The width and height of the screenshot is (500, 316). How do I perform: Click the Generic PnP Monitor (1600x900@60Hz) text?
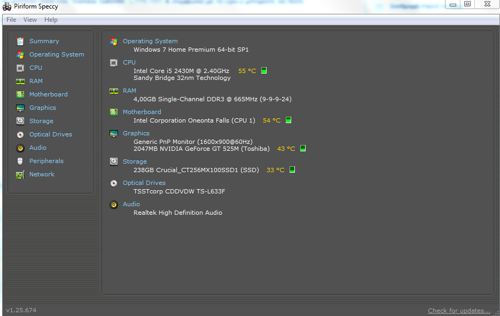(193, 142)
